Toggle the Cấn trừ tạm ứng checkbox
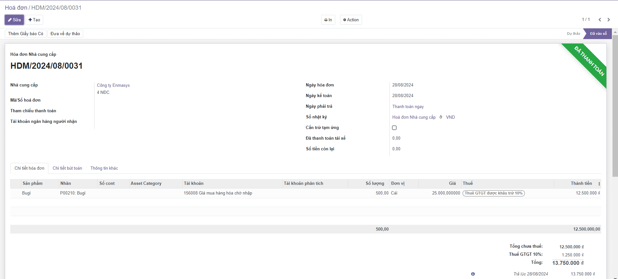 point(394,128)
